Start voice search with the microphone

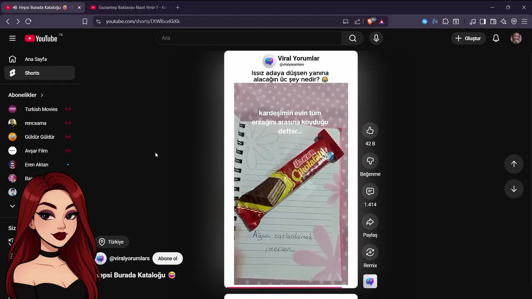(x=376, y=38)
